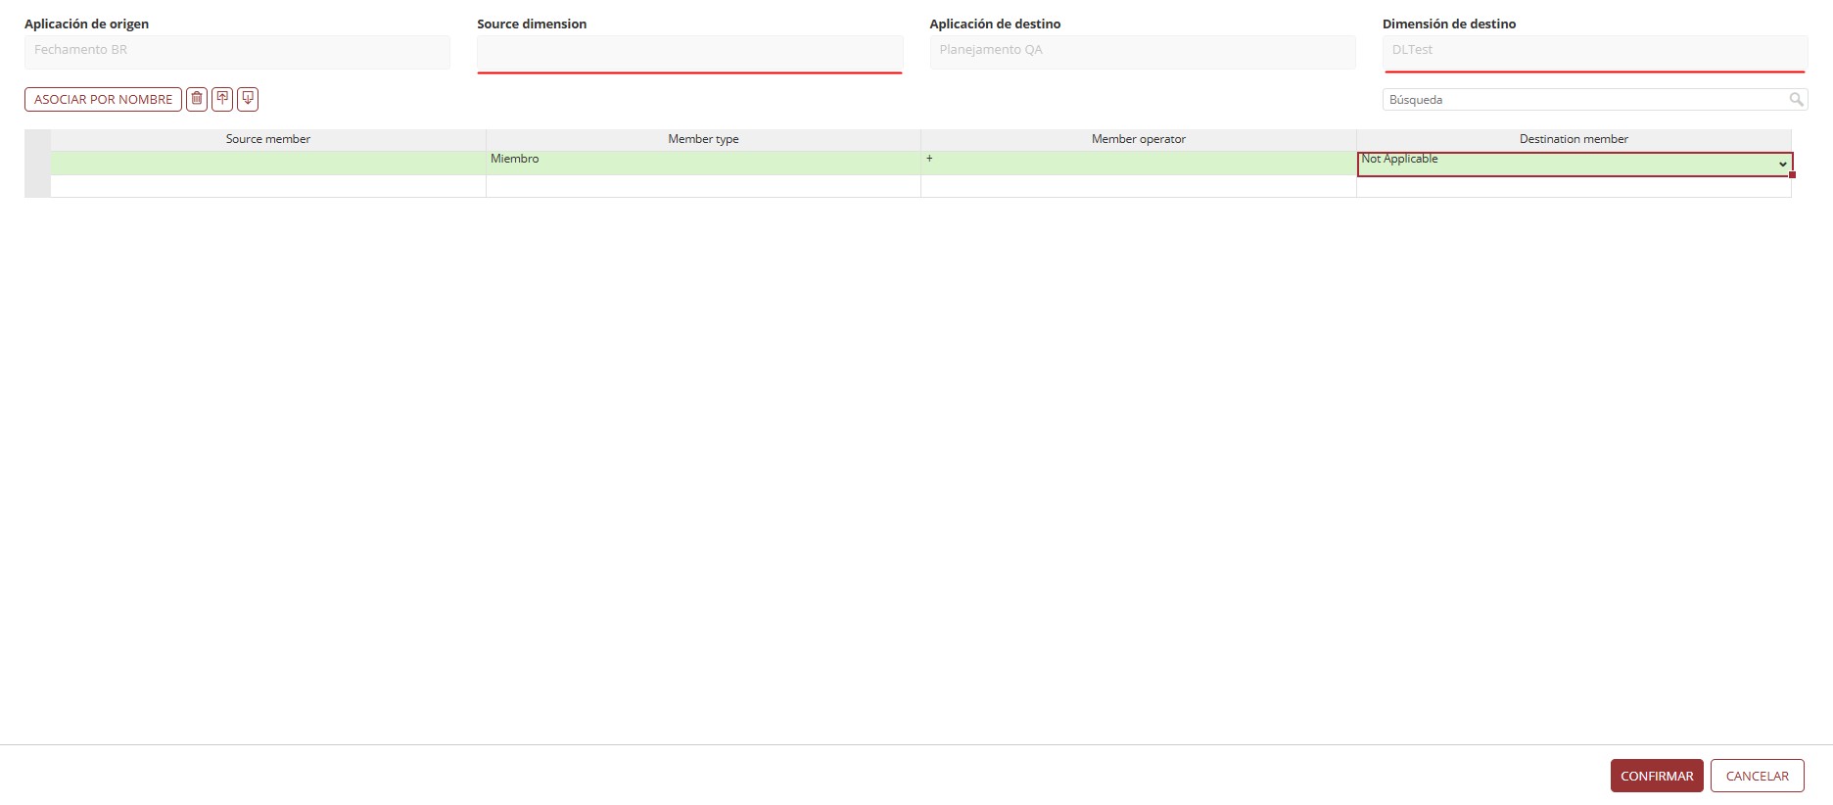The width and height of the screenshot is (1833, 805).
Task: Click the download arrow icon button
Action: pyautogui.click(x=248, y=99)
